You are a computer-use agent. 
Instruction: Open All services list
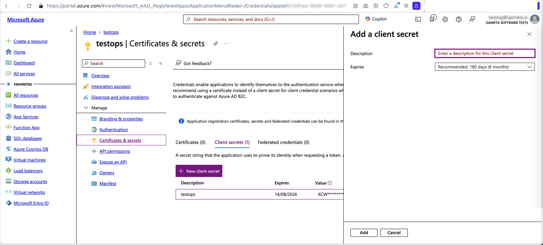tap(24, 74)
